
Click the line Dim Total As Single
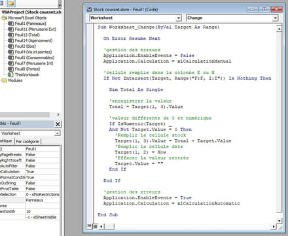(136, 90)
